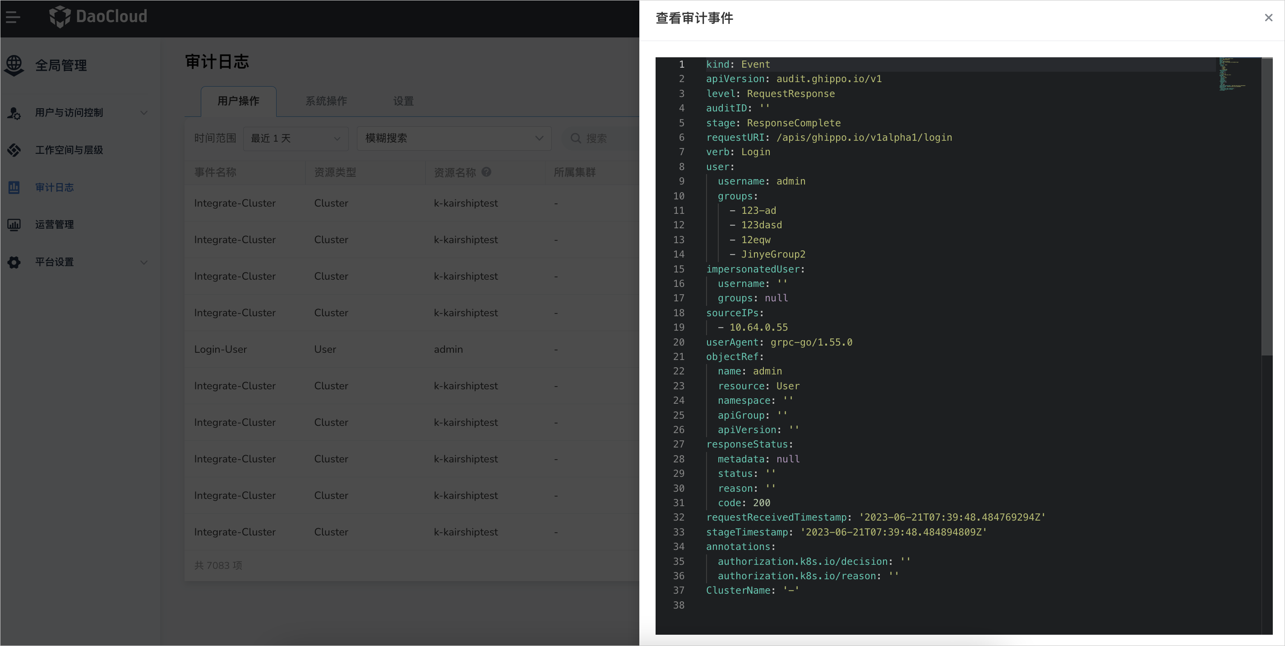Screen dimensions: 1285x646
Task: Click source IP 10.64.0.55 line
Action: click(x=753, y=327)
